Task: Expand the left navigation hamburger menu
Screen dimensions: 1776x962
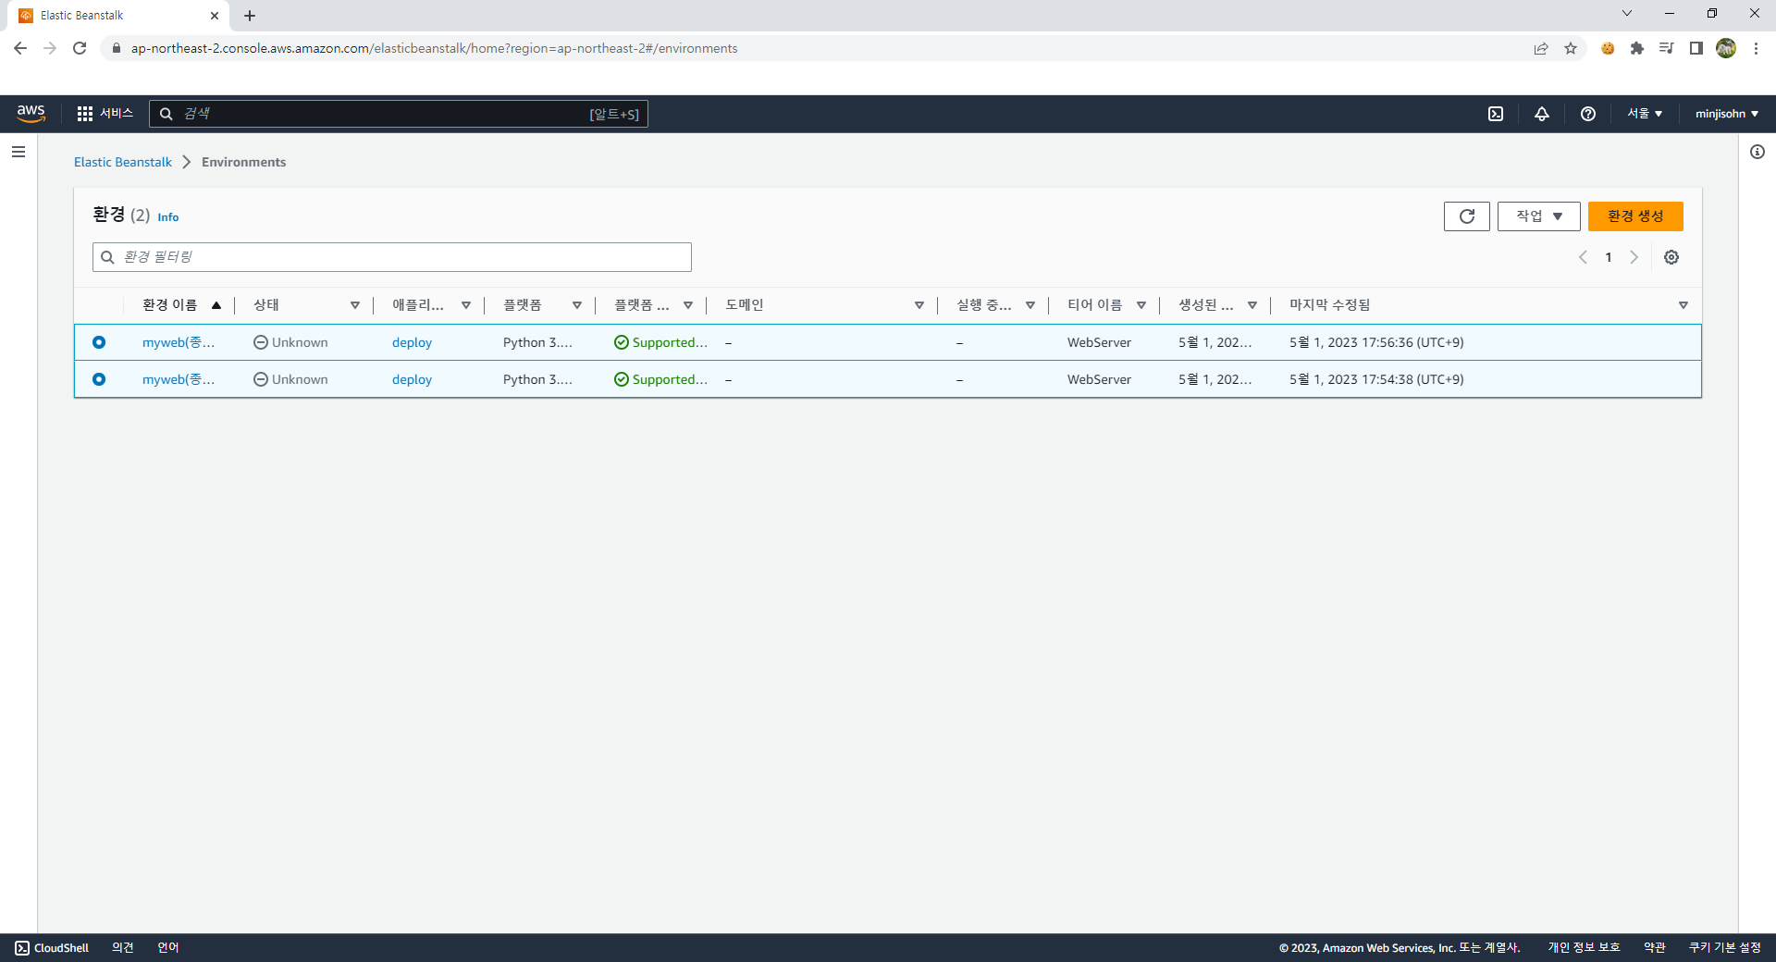Action: [x=18, y=152]
